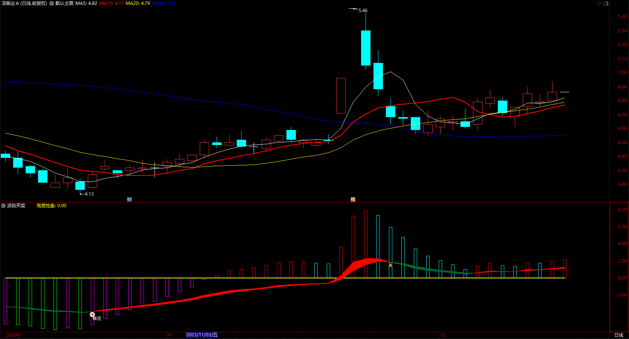
Task: Click the 2.00 indicator axis label
Action: pos(622,261)
